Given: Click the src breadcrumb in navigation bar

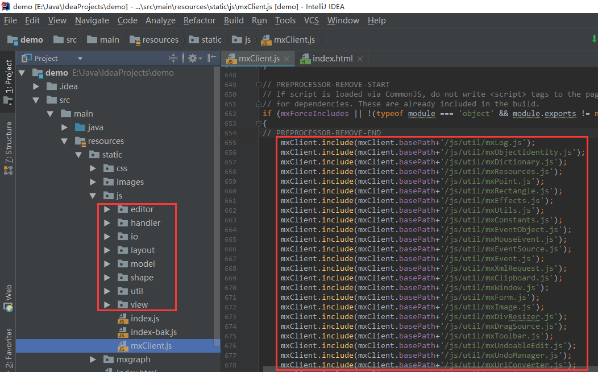Looking at the screenshot, I should coord(65,40).
